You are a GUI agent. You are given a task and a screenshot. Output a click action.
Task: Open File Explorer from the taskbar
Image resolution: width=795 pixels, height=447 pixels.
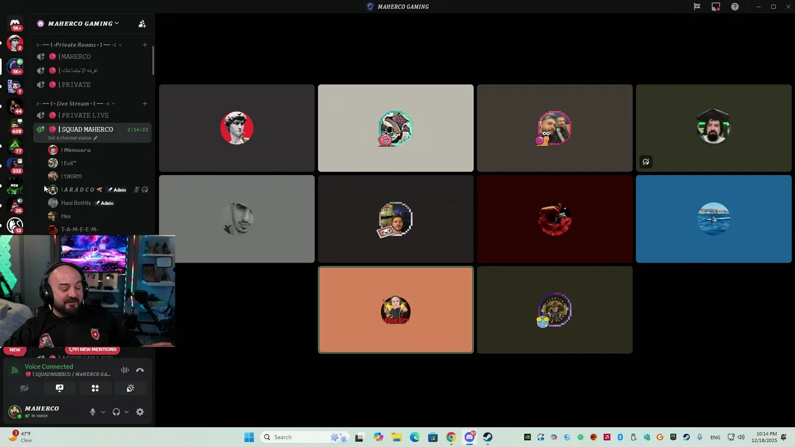click(x=396, y=437)
